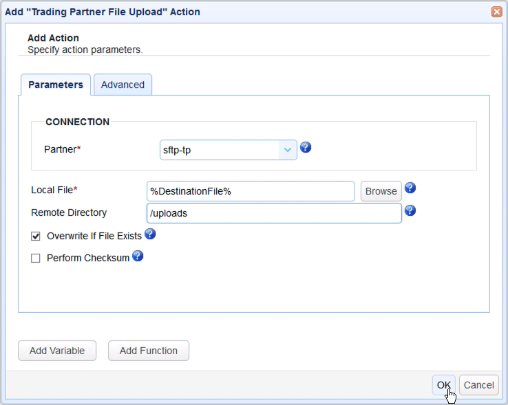Uncheck Overwrite If File Exists
This screenshot has width=508, height=405.
[x=36, y=236]
